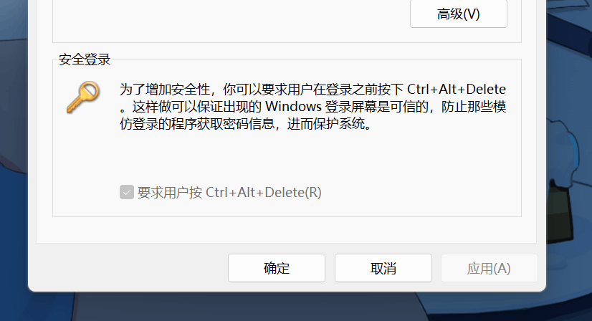Image resolution: width=592 pixels, height=321 pixels.
Task: Open the 高级(V) advanced settings
Action: [x=459, y=14]
